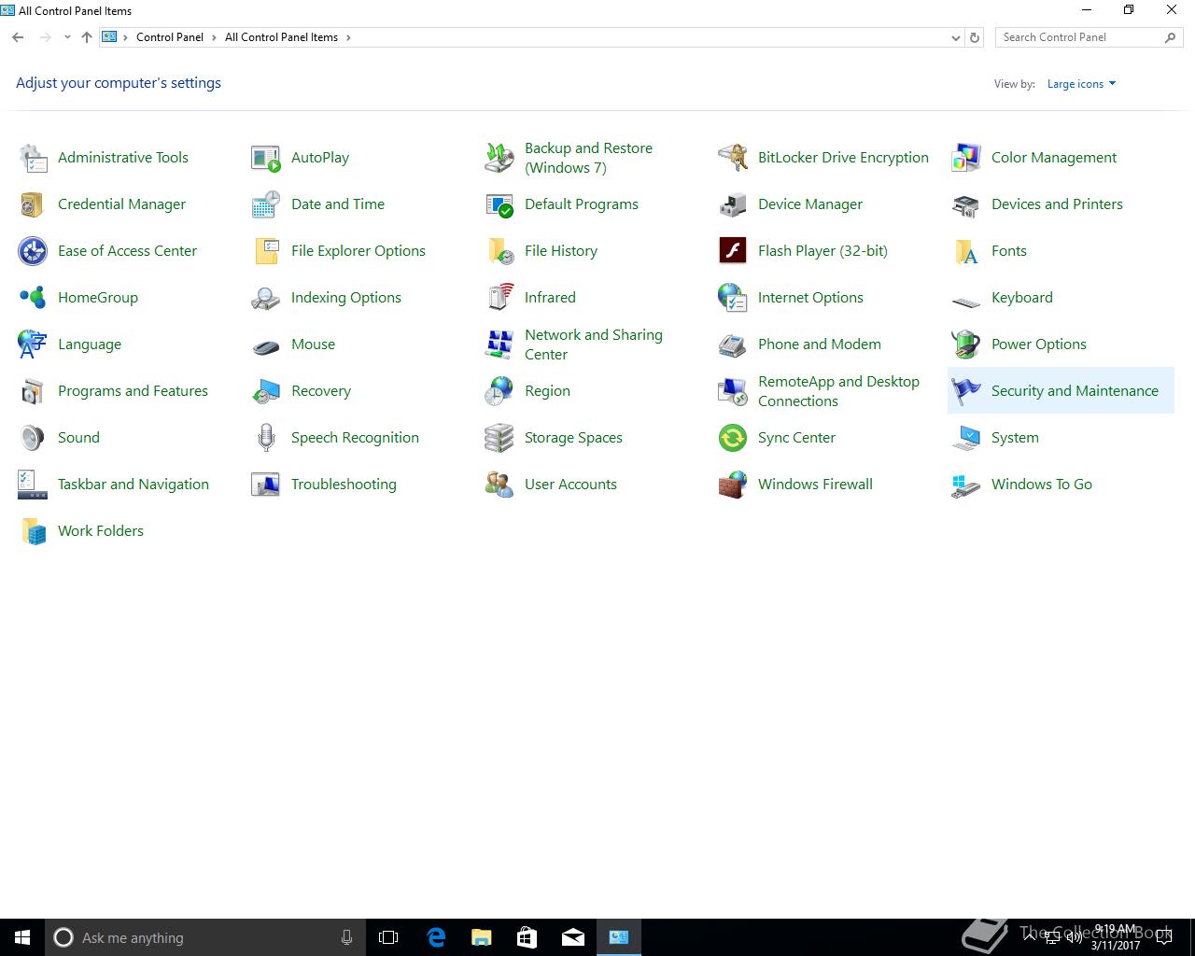Click the Sound link
Screen dimensions: 1195x956
click(x=78, y=438)
